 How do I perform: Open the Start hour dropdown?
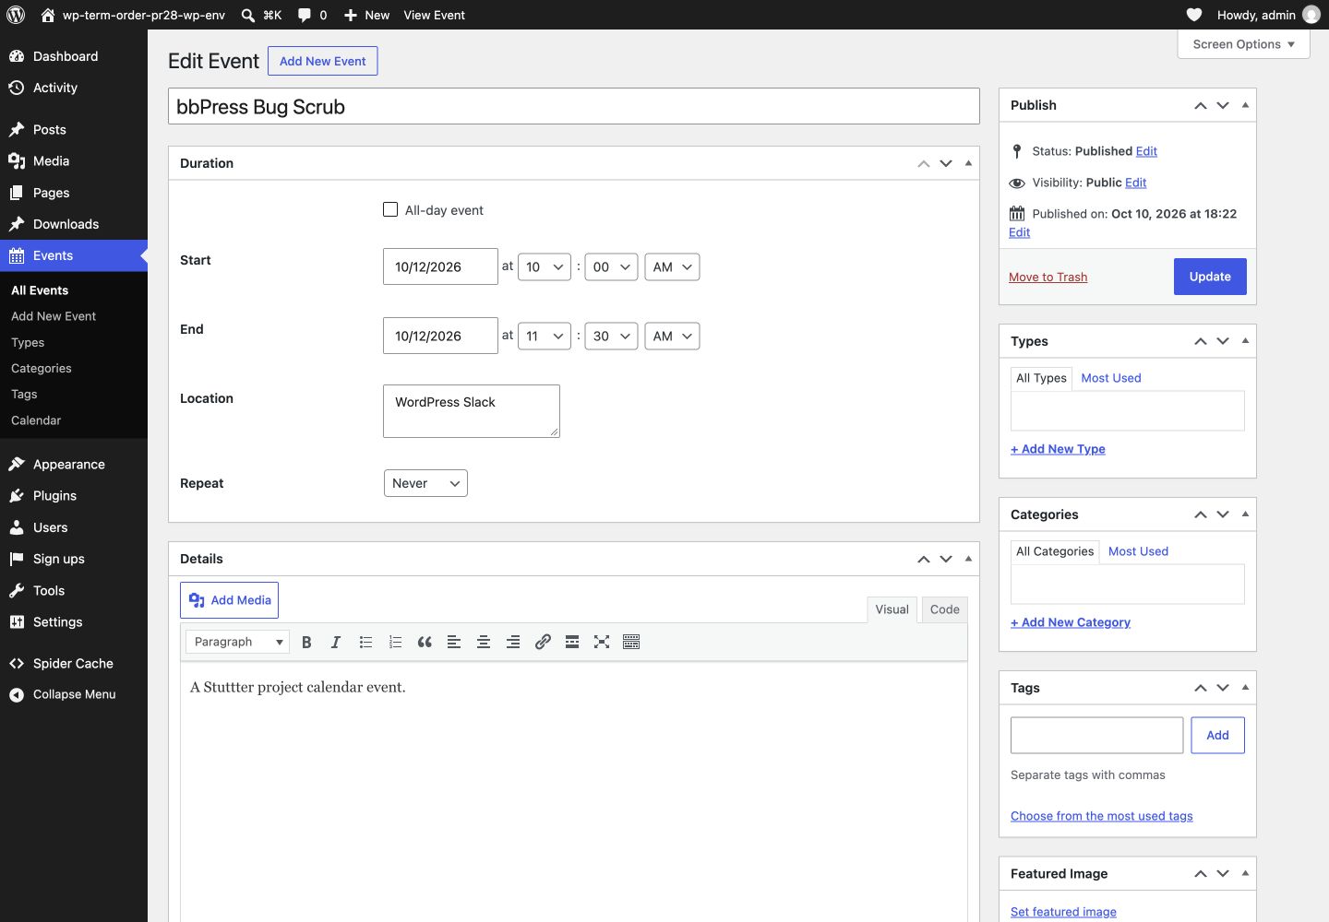point(545,267)
